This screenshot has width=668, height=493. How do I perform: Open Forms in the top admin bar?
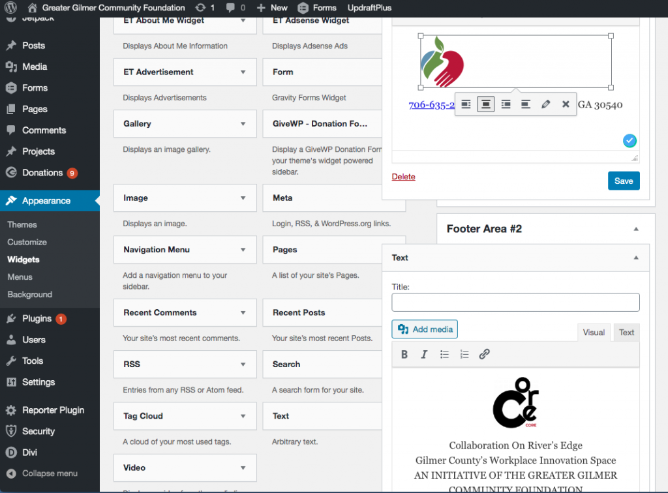316,8
